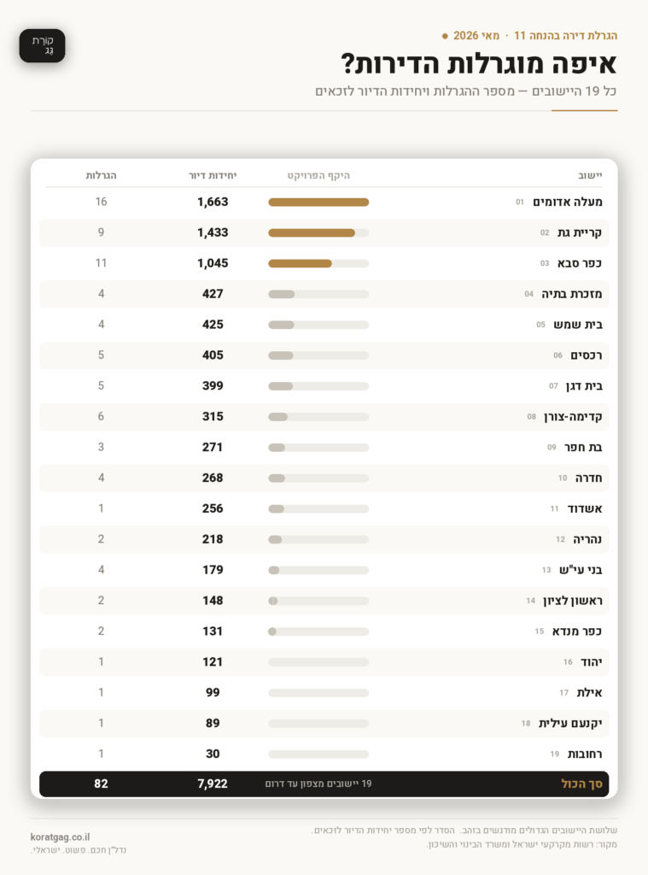
Task: Click the main title איפה מוגרלות הדירות
Action: (x=478, y=63)
